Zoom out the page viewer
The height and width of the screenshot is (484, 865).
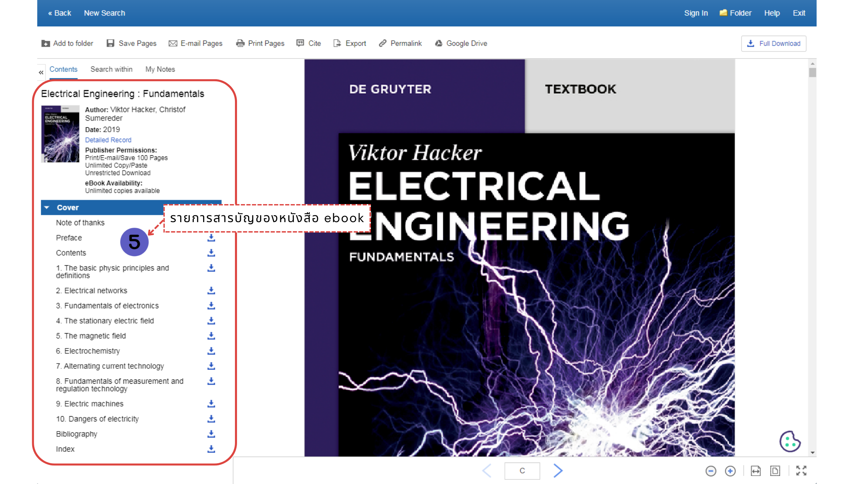coord(711,471)
